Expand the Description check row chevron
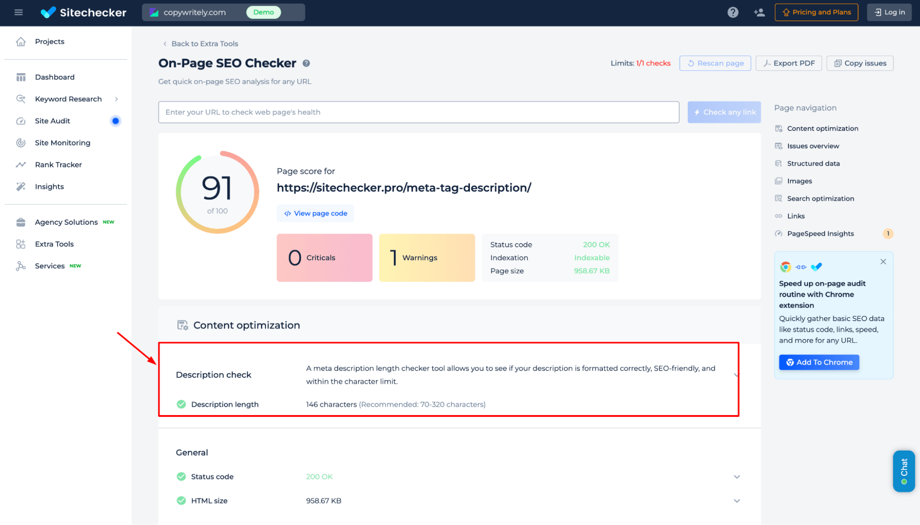 click(x=736, y=375)
